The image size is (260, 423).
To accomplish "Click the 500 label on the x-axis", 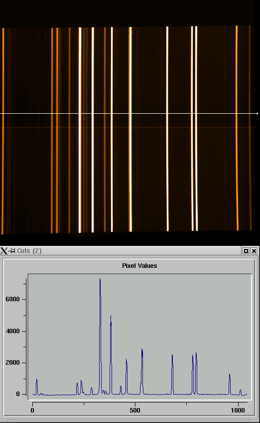I will [x=135, y=411].
